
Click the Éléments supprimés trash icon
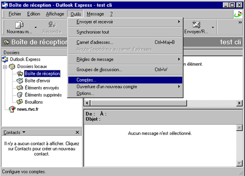[x=20, y=95]
